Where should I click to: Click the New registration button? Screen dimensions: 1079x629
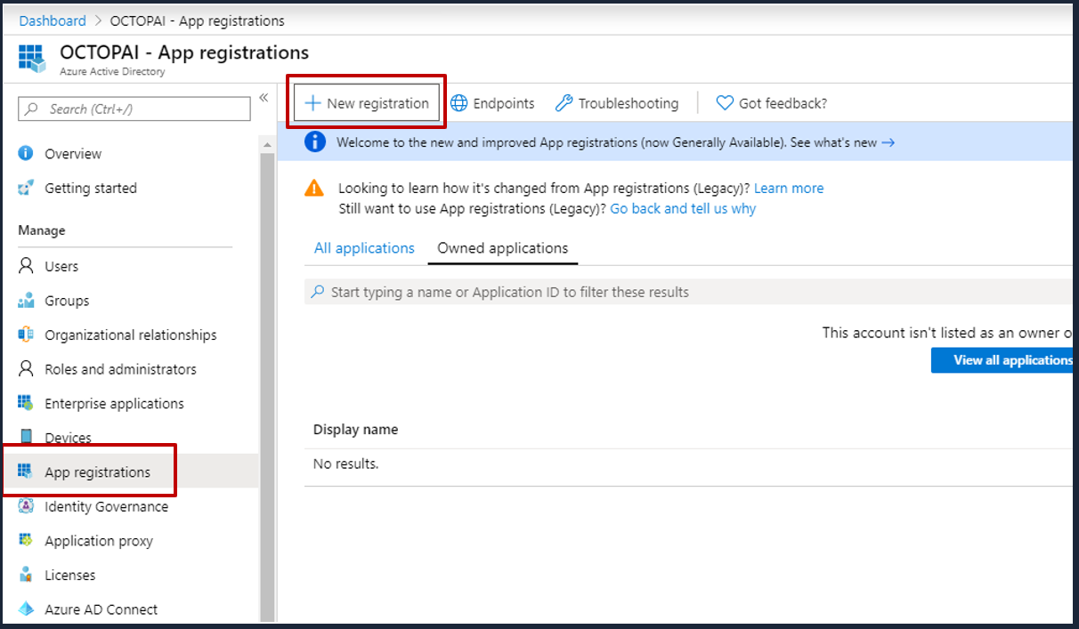tap(367, 103)
